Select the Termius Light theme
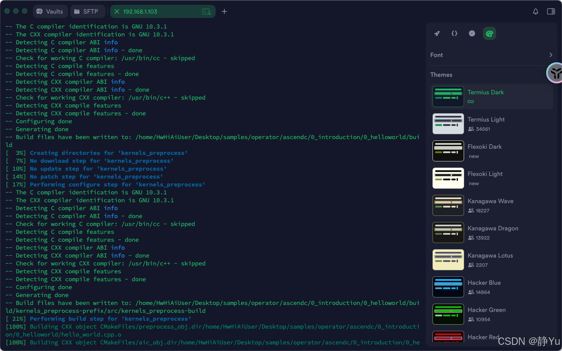The height and width of the screenshot is (351, 562). (x=492, y=124)
